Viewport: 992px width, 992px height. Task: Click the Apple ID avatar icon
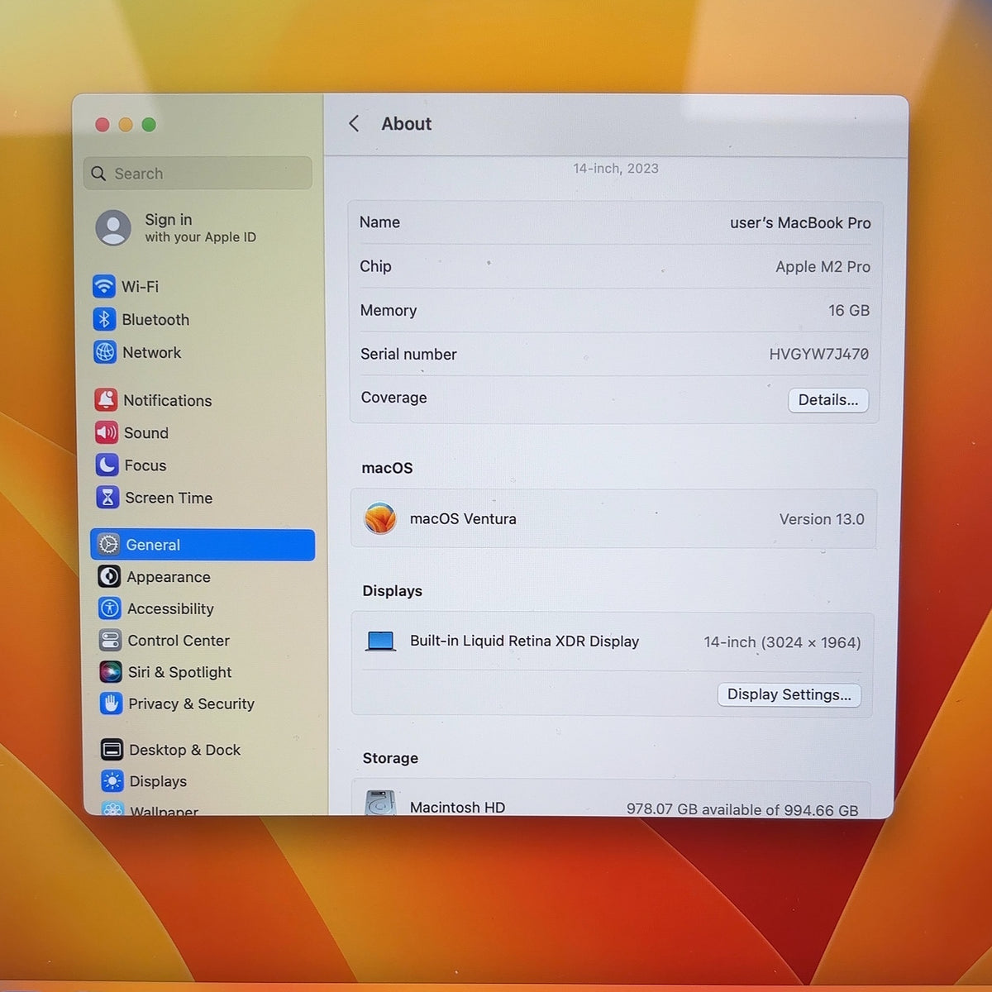(113, 227)
